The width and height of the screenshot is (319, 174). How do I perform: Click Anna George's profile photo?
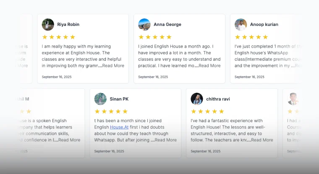144,24
